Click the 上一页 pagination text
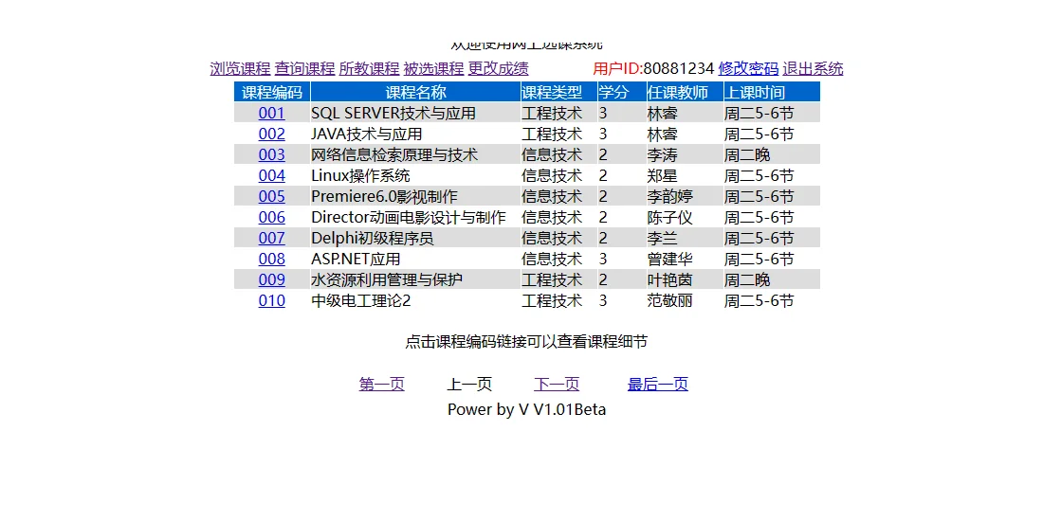The width and height of the screenshot is (1043, 521). click(469, 384)
